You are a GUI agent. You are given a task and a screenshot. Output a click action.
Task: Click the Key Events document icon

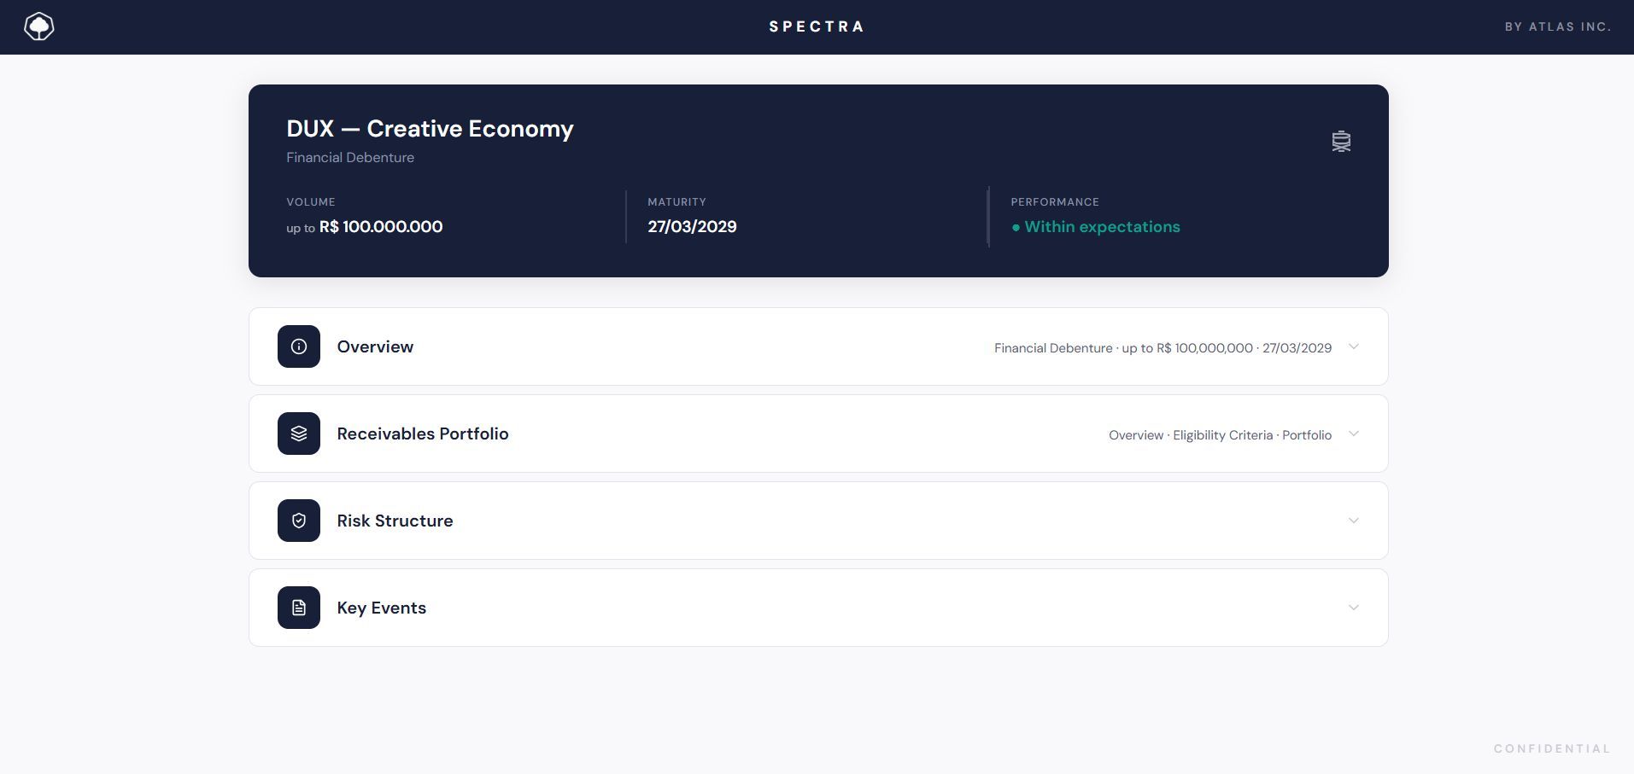pyautogui.click(x=299, y=608)
